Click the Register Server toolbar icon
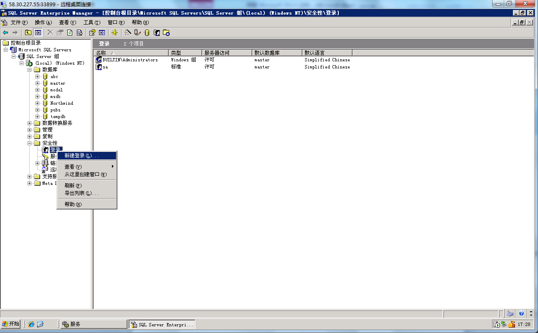This screenshot has width=538, height=333. [x=137, y=33]
